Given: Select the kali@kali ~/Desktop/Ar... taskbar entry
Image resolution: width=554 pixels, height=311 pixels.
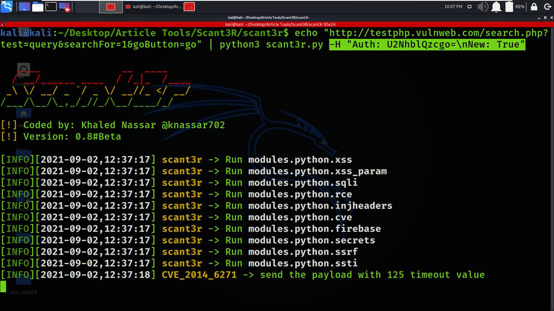Looking at the screenshot, I should [153, 7].
